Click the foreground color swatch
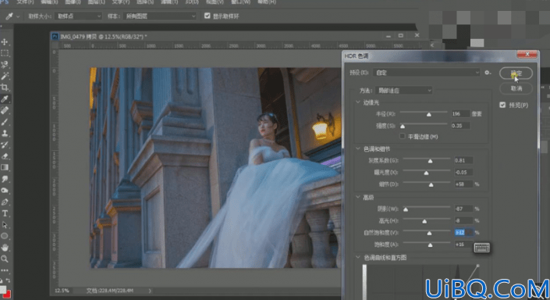550x300 pixels. [3, 290]
